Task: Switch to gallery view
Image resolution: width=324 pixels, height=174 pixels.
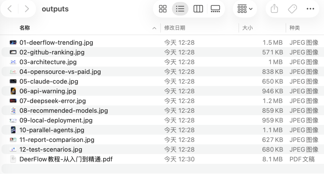Action: (215, 9)
